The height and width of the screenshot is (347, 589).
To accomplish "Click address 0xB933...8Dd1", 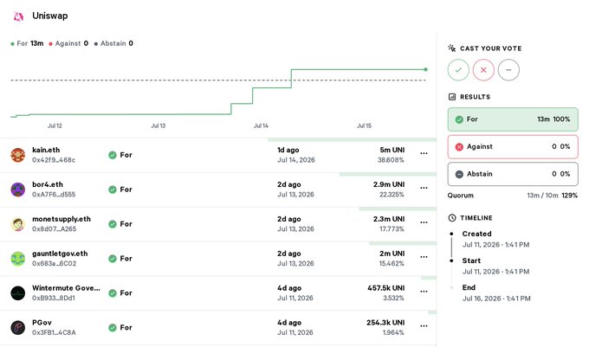I will click(54, 298).
